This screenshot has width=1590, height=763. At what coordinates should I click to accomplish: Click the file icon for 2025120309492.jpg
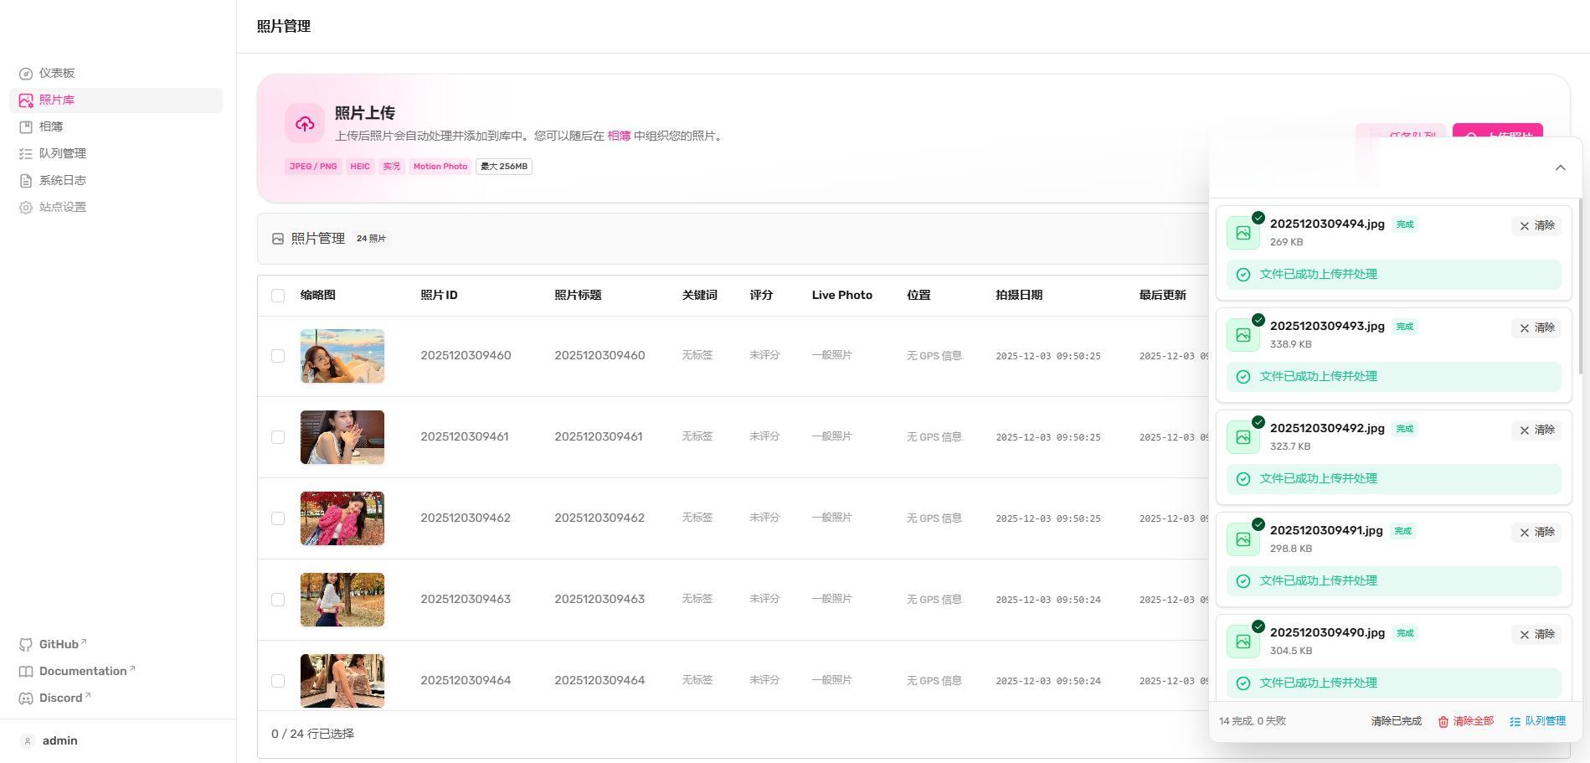click(x=1243, y=437)
